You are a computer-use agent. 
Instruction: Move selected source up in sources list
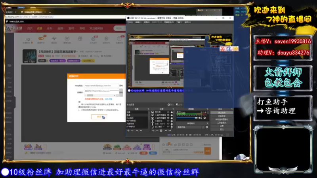pyautogui.click(x=166, y=131)
